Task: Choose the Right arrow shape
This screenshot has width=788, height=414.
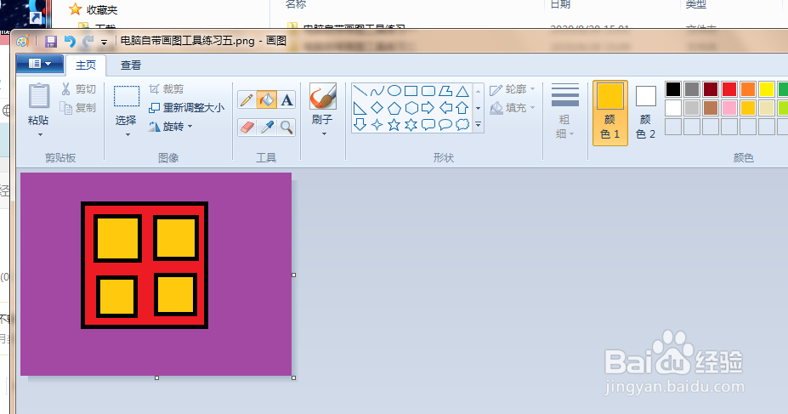Action: [x=428, y=108]
